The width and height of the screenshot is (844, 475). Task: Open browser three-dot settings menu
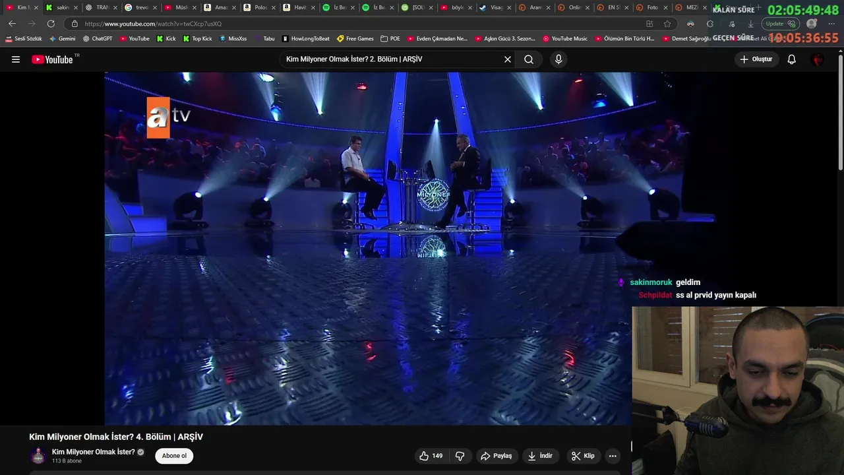click(x=831, y=24)
